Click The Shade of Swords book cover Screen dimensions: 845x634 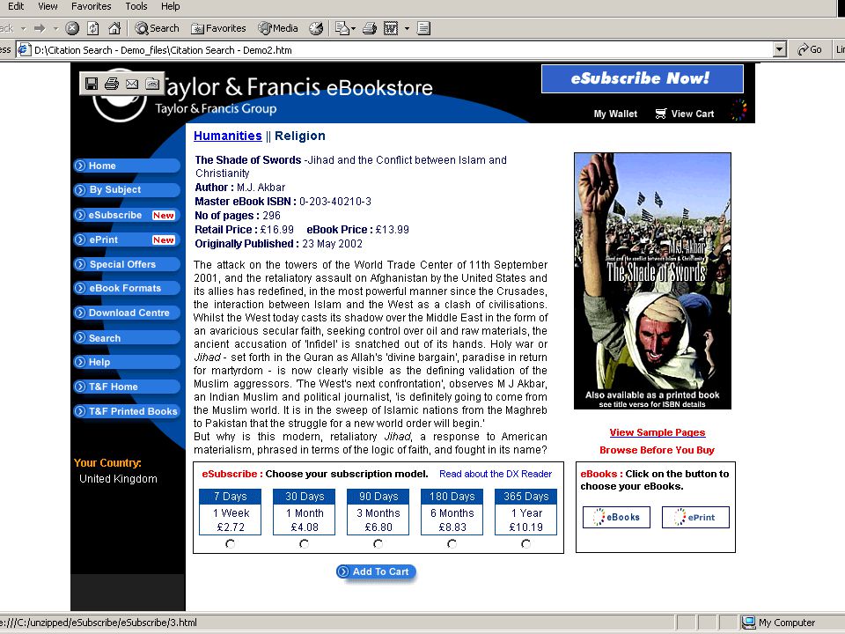click(652, 281)
